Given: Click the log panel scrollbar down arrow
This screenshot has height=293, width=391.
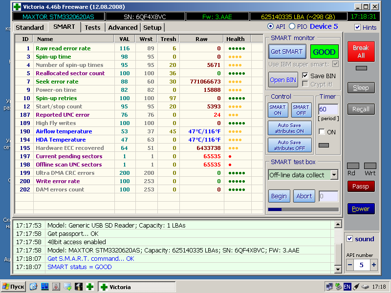Looking at the screenshot, I should tap(337, 269).
